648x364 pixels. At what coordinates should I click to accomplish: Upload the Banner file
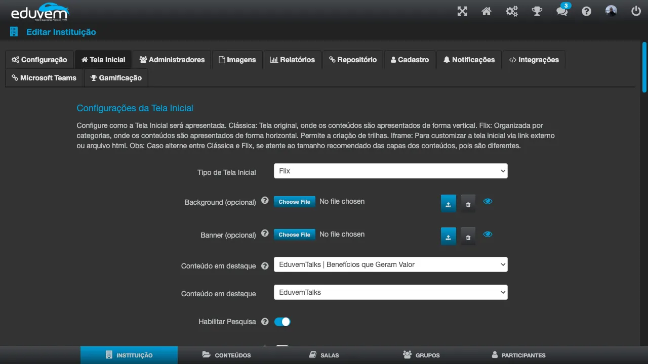[449, 237]
